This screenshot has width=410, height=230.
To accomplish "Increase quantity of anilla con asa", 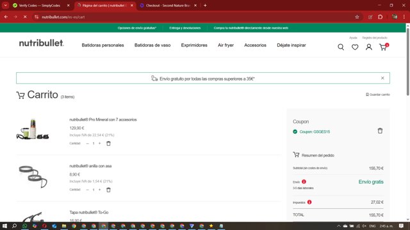I will click(x=100, y=190).
